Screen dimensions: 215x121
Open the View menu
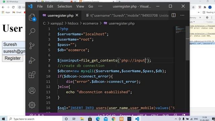80,6
